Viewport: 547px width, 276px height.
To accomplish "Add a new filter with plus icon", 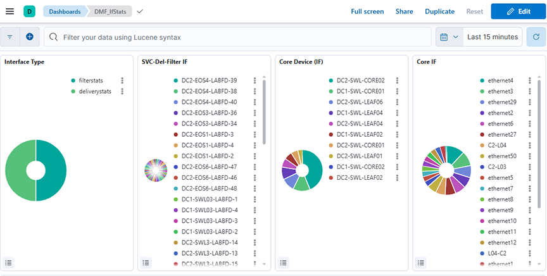I will (x=29, y=37).
